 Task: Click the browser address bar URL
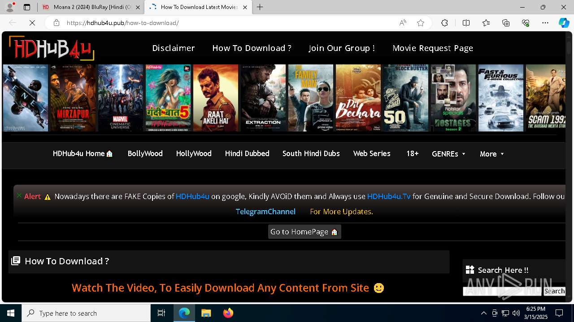tap(123, 23)
